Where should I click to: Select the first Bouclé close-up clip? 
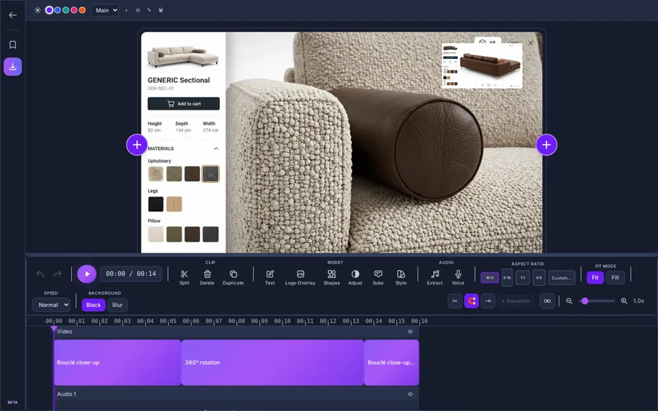pyautogui.click(x=117, y=362)
